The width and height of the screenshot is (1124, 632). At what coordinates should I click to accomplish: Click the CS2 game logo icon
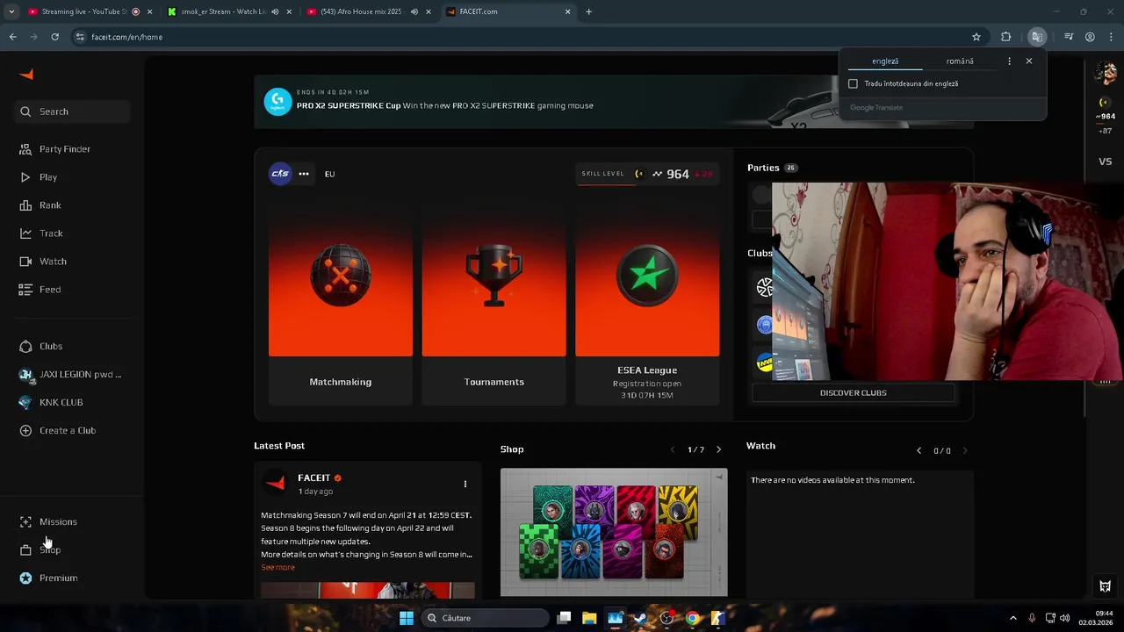(280, 174)
